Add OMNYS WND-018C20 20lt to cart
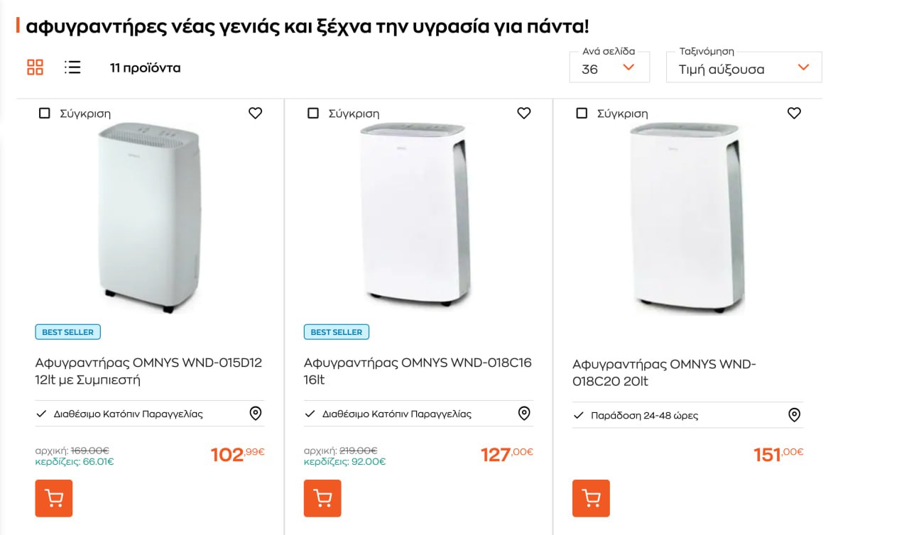Screen dimensions: 909x535 591,498
